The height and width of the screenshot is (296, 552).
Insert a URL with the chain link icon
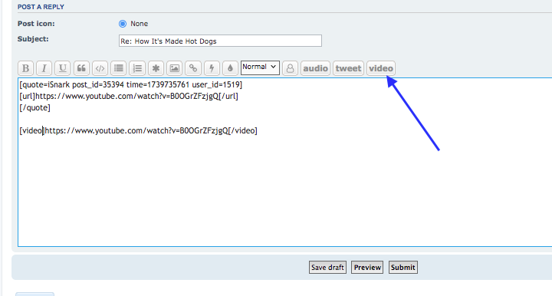[x=193, y=68]
